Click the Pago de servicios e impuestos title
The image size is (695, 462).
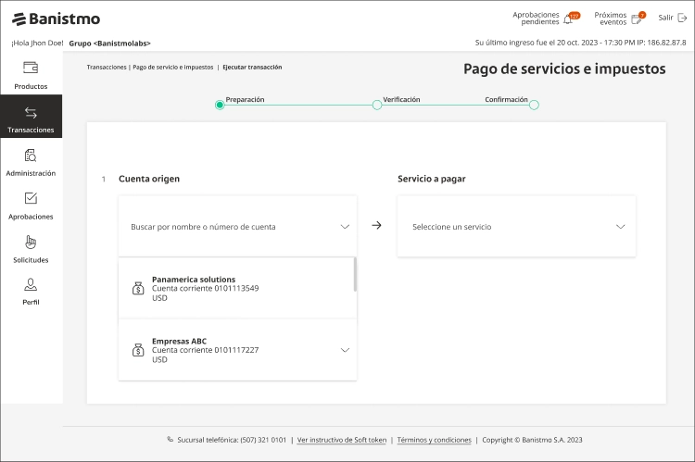(x=564, y=69)
